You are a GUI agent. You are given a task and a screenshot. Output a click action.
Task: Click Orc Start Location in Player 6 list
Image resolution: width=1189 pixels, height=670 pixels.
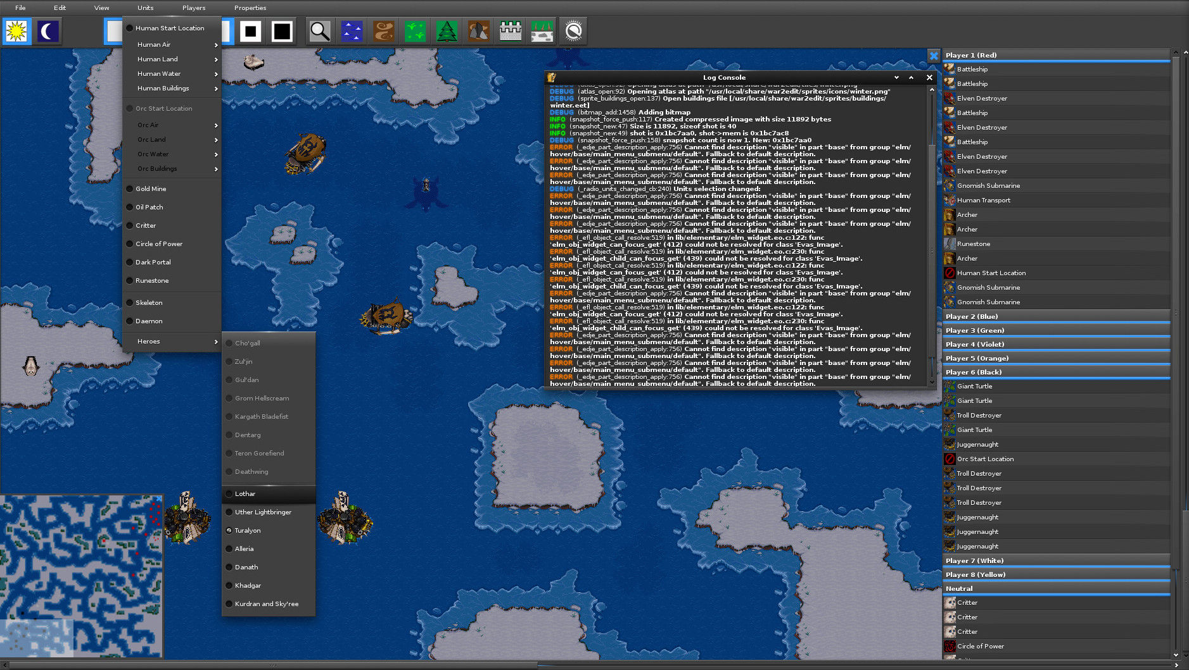click(985, 459)
